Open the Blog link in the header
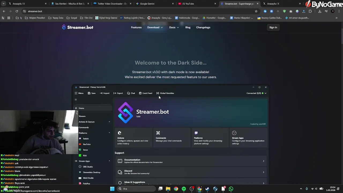This screenshot has height=193, width=343. pos(188,27)
